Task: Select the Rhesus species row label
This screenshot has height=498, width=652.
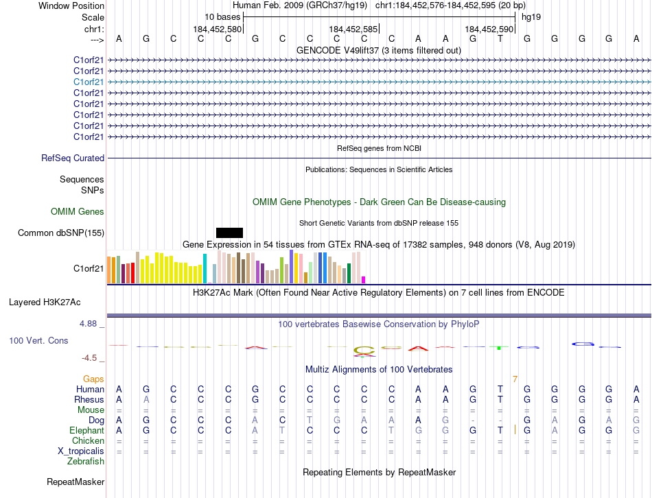Action: click(x=89, y=399)
